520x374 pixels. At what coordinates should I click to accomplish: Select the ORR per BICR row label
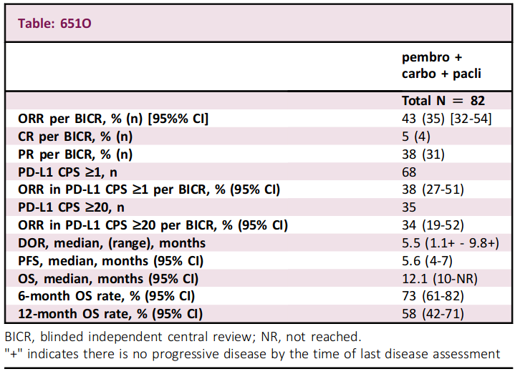pos(113,119)
